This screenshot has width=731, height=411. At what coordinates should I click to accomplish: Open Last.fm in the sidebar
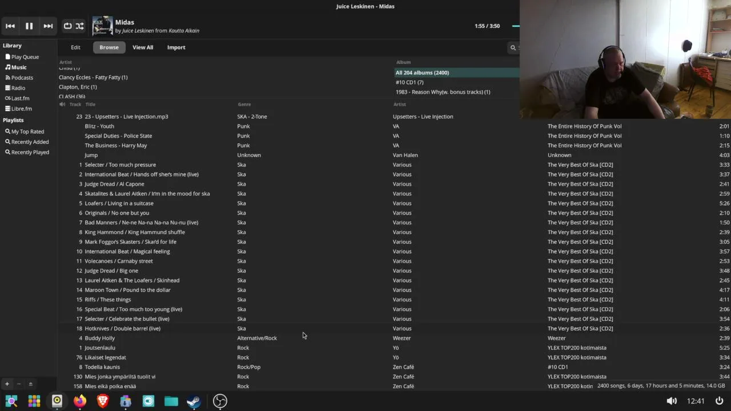[x=20, y=98]
